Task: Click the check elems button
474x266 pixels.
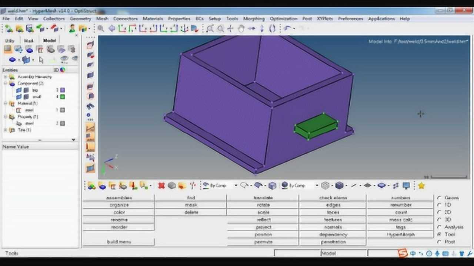Action: pos(333,198)
